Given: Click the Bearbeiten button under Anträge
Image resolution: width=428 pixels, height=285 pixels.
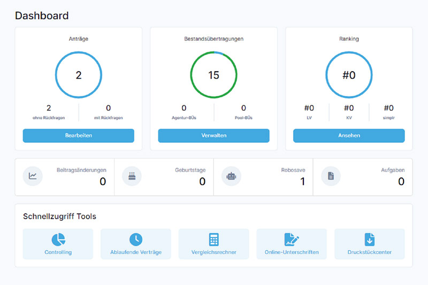Looking at the screenshot, I should [x=79, y=135].
